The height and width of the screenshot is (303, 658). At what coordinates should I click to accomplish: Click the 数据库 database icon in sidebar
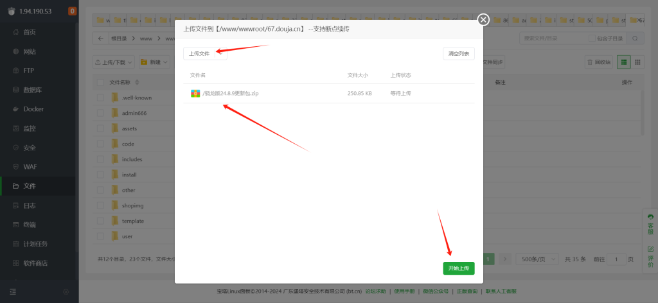pos(16,90)
